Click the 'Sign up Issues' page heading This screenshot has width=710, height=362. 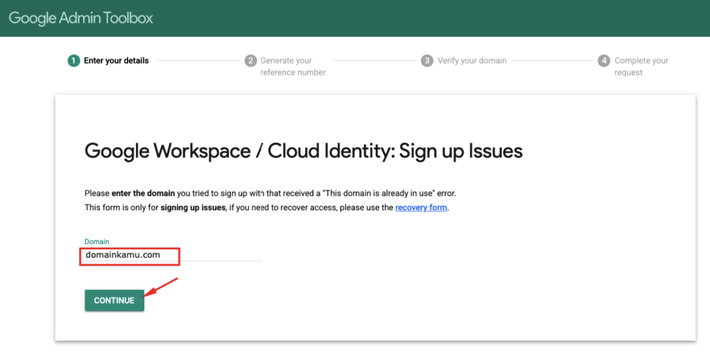tap(304, 151)
